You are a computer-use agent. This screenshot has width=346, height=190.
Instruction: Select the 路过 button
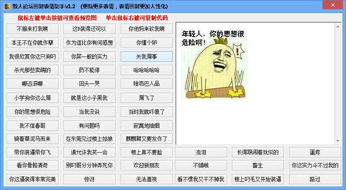click(x=315, y=179)
